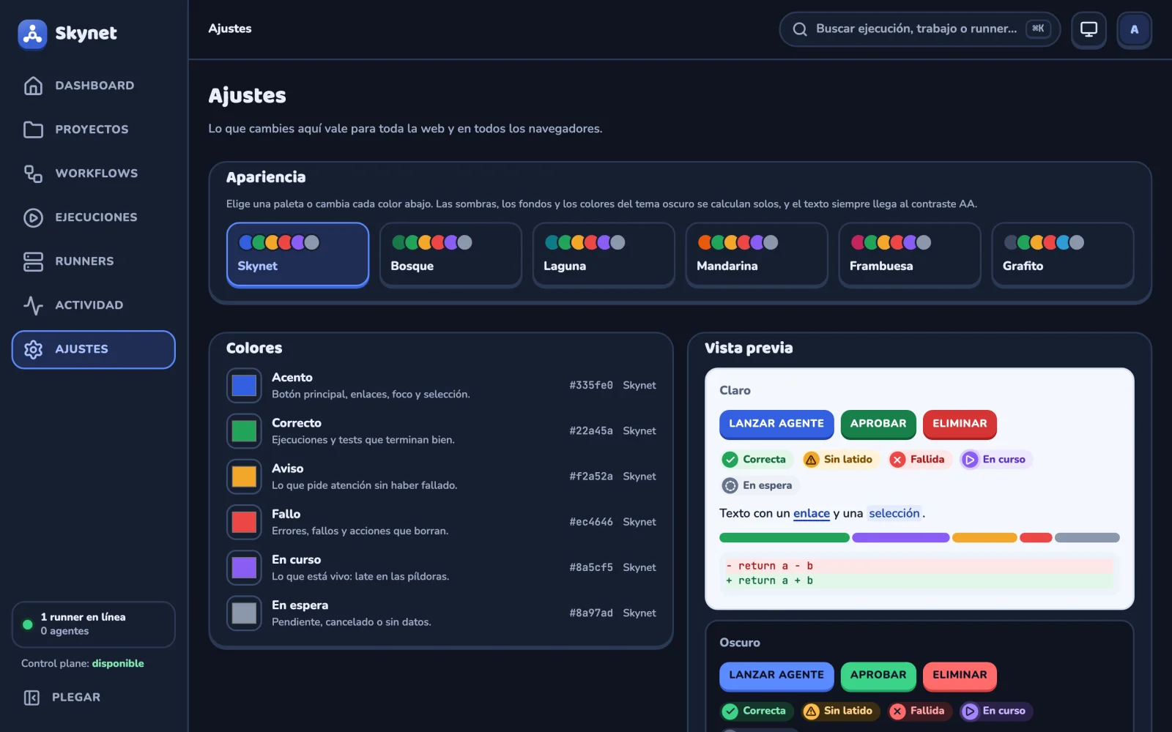Select the Mandarina palette card
Image resolution: width=1172 pixels, height=732 pixels.
pos(757,255)
